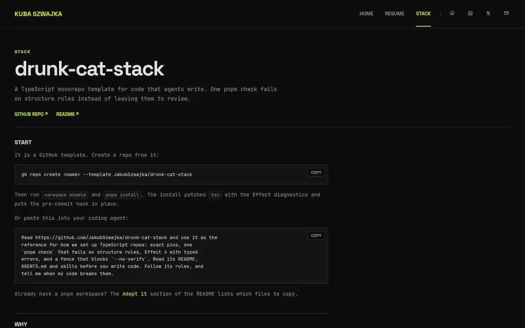
Task: Click the WHY section heading
Action: (21, 324)
